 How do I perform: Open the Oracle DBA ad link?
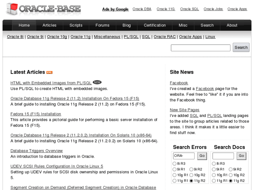[x=142, y=9]
